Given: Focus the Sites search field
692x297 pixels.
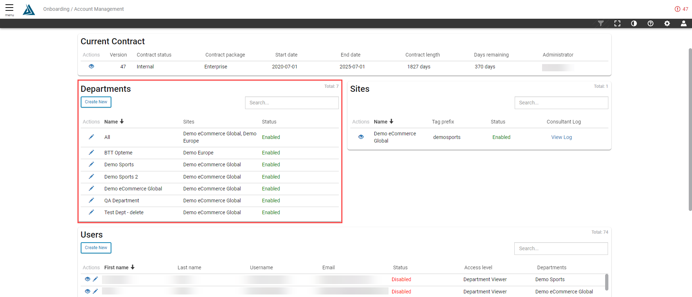Looking at the screenshot, I should (562, 103).
